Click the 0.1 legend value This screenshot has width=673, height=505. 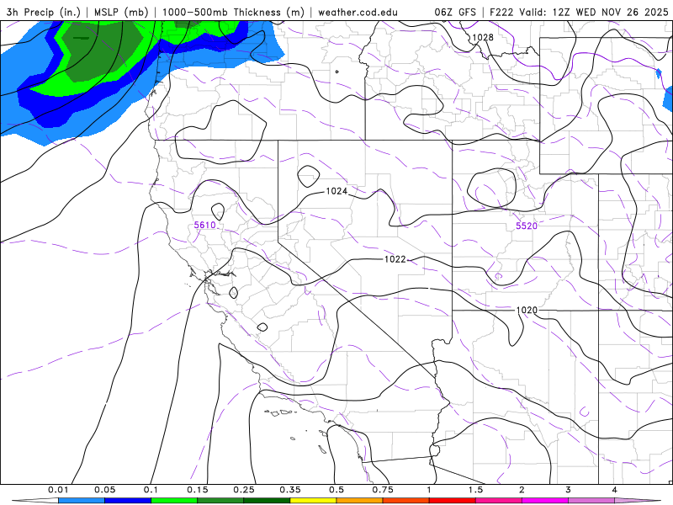(151, 490)
